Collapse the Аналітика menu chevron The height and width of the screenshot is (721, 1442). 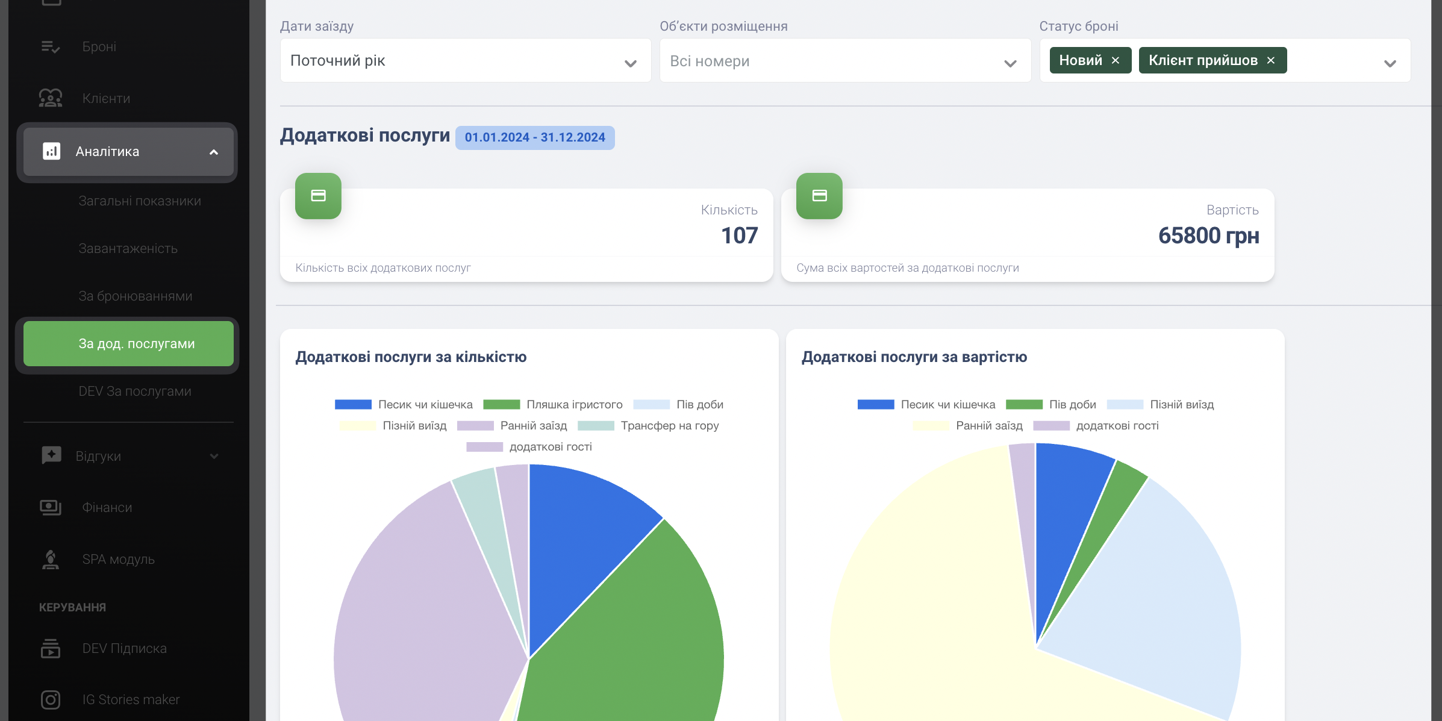pos(214,152)
